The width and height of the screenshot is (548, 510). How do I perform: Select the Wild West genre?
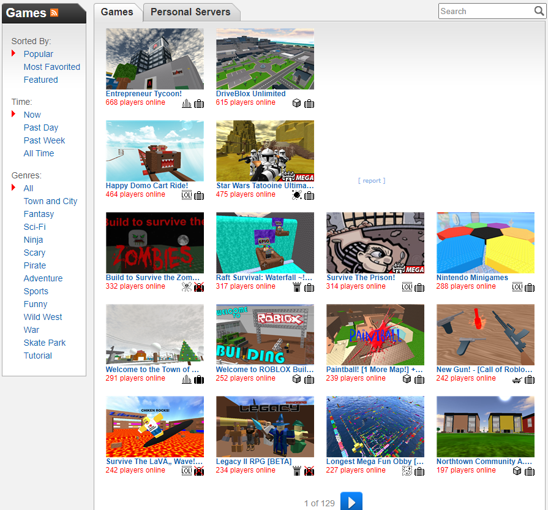click(x=43, y=317)
